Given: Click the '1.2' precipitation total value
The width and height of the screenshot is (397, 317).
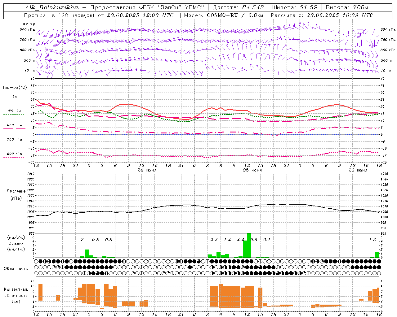Looking at the screenshot, I should (372, 240).
